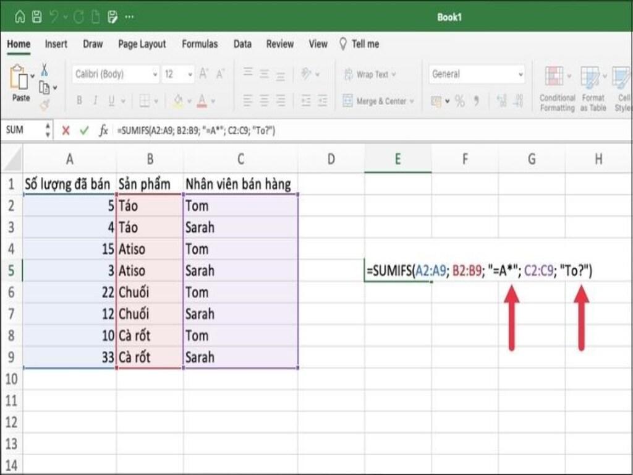Cancel formula entry with the red X

(x=66, y=129)
